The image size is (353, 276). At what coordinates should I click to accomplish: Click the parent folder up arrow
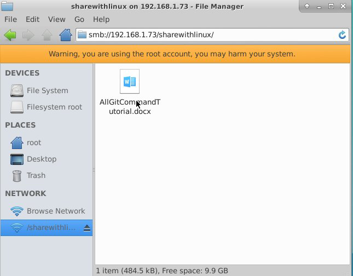click(47, 35)
